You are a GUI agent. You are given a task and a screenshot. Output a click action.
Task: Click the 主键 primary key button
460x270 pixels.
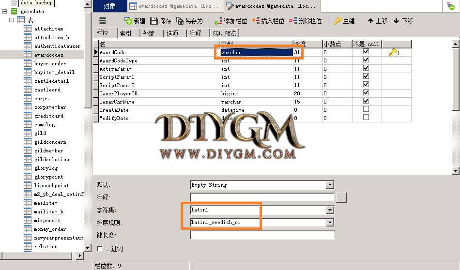coord(344,21)
